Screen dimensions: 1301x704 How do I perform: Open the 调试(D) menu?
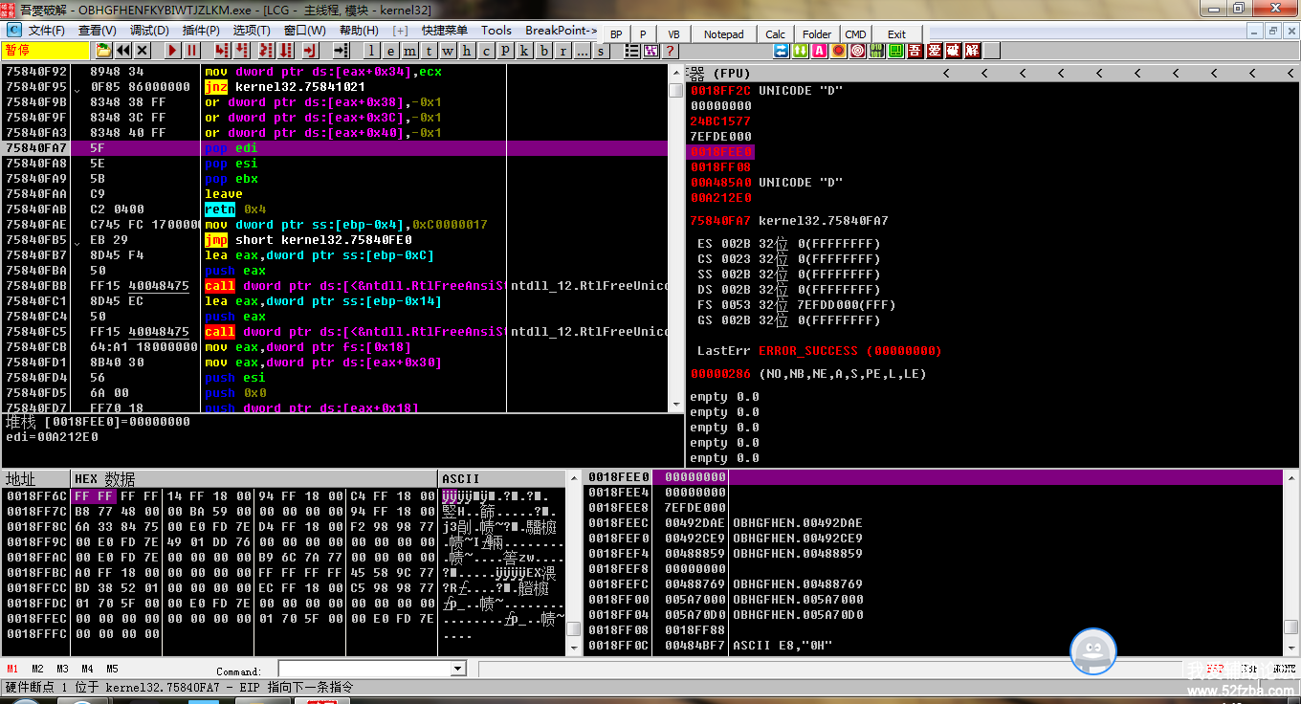pos(148,30)
